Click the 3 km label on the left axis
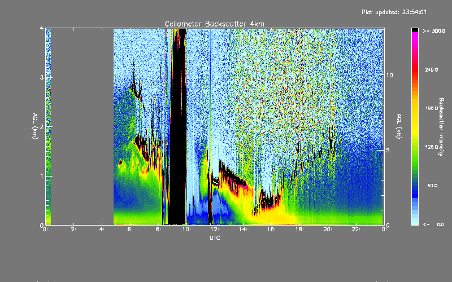 click(x=42, y=78)
